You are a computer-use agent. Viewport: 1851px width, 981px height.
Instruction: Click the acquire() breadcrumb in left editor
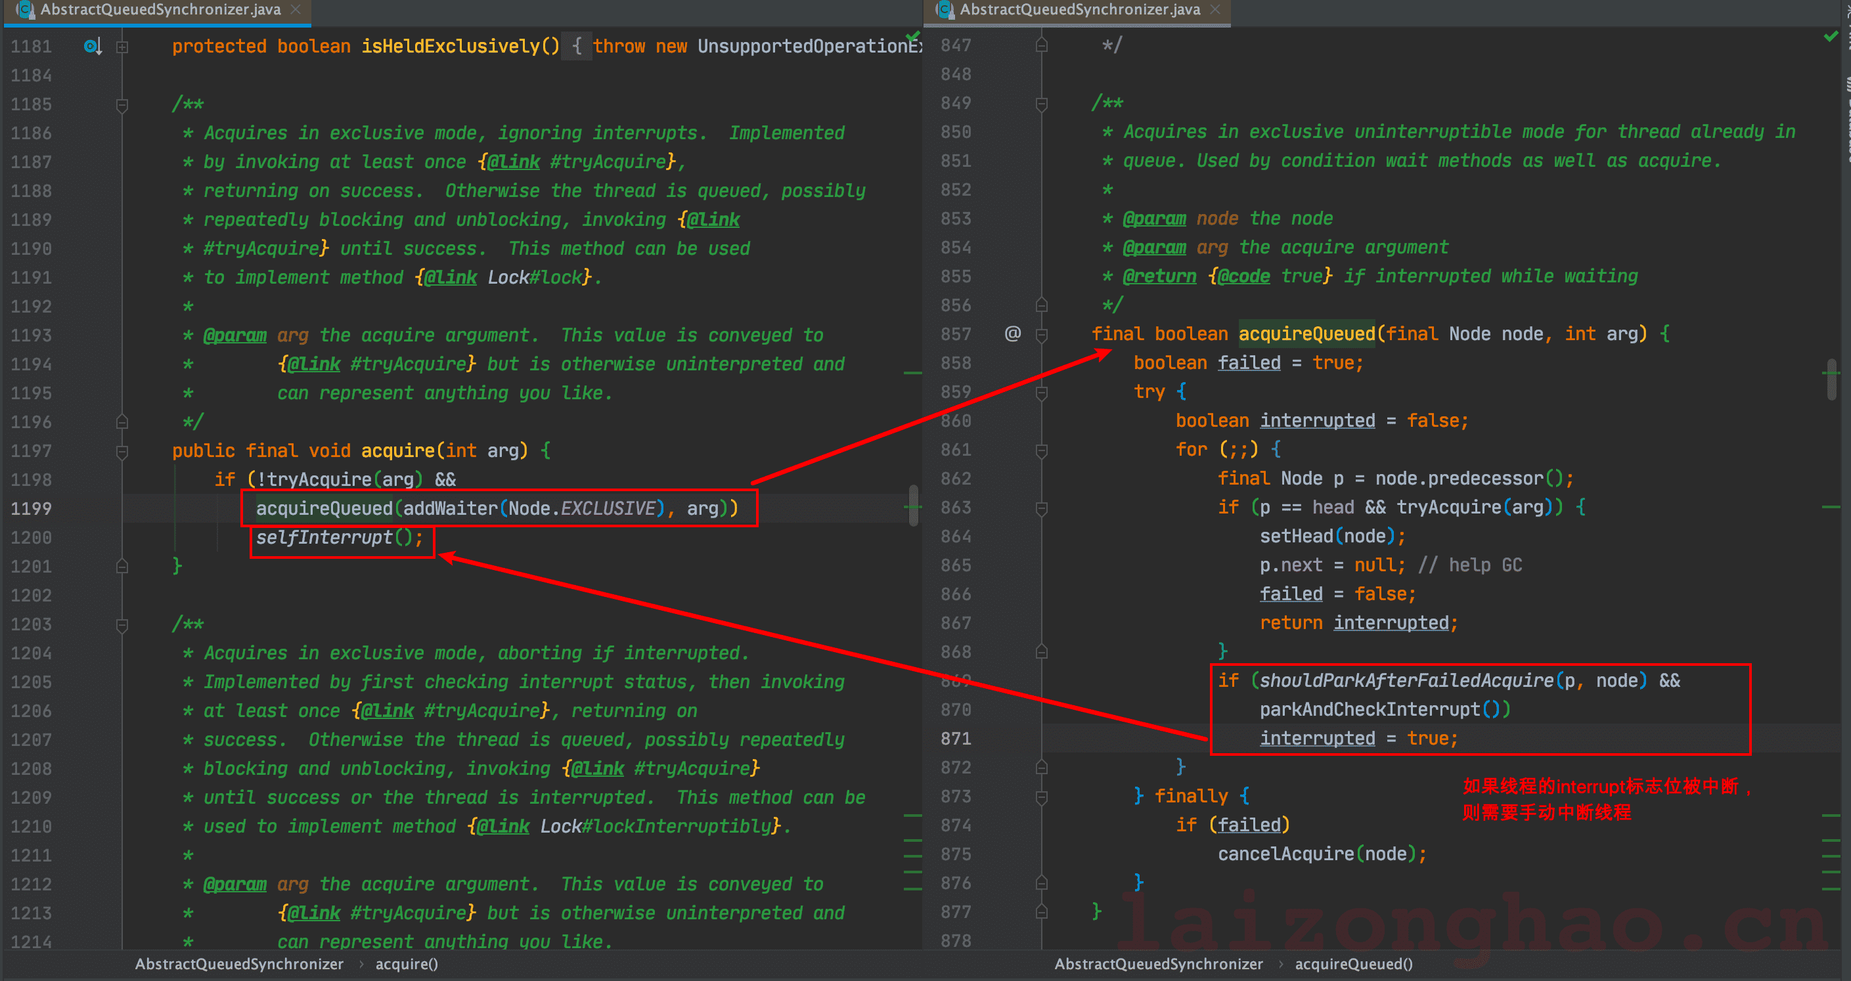pos(406,964)
